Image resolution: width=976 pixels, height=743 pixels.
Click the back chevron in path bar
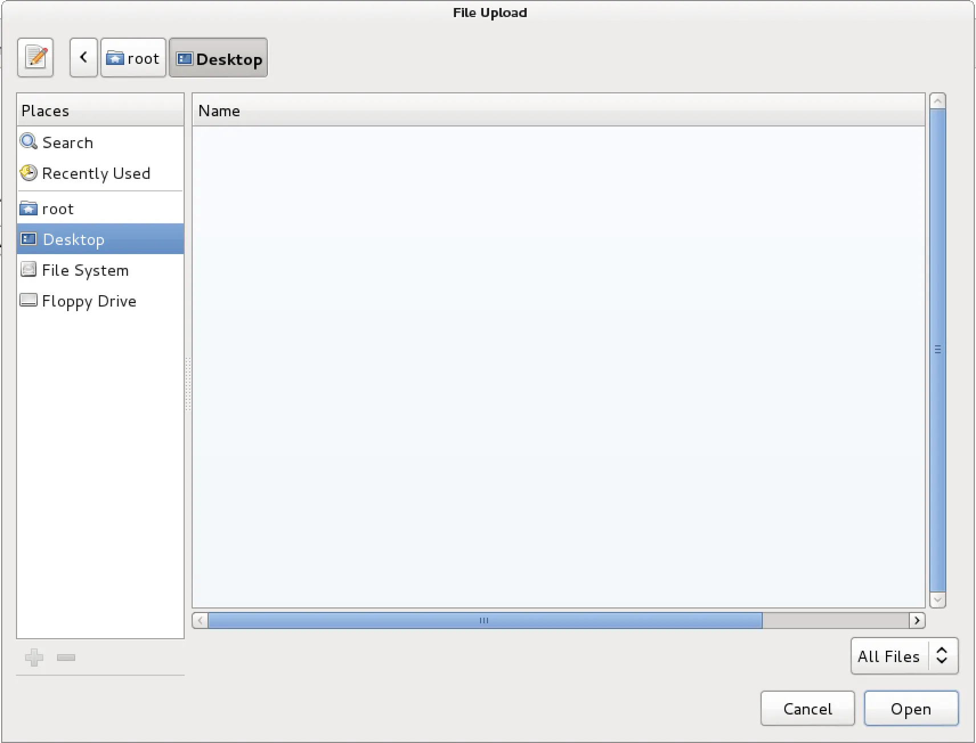coord(84,58)
